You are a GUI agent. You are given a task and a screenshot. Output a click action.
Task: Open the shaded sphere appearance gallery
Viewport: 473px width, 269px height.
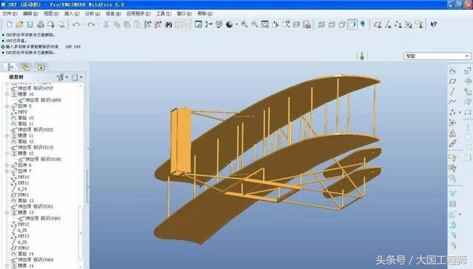coord(230,24)
